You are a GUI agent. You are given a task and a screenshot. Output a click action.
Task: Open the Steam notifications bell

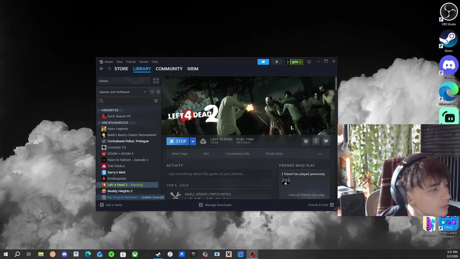pyautogui.click(x=276, y=62)
